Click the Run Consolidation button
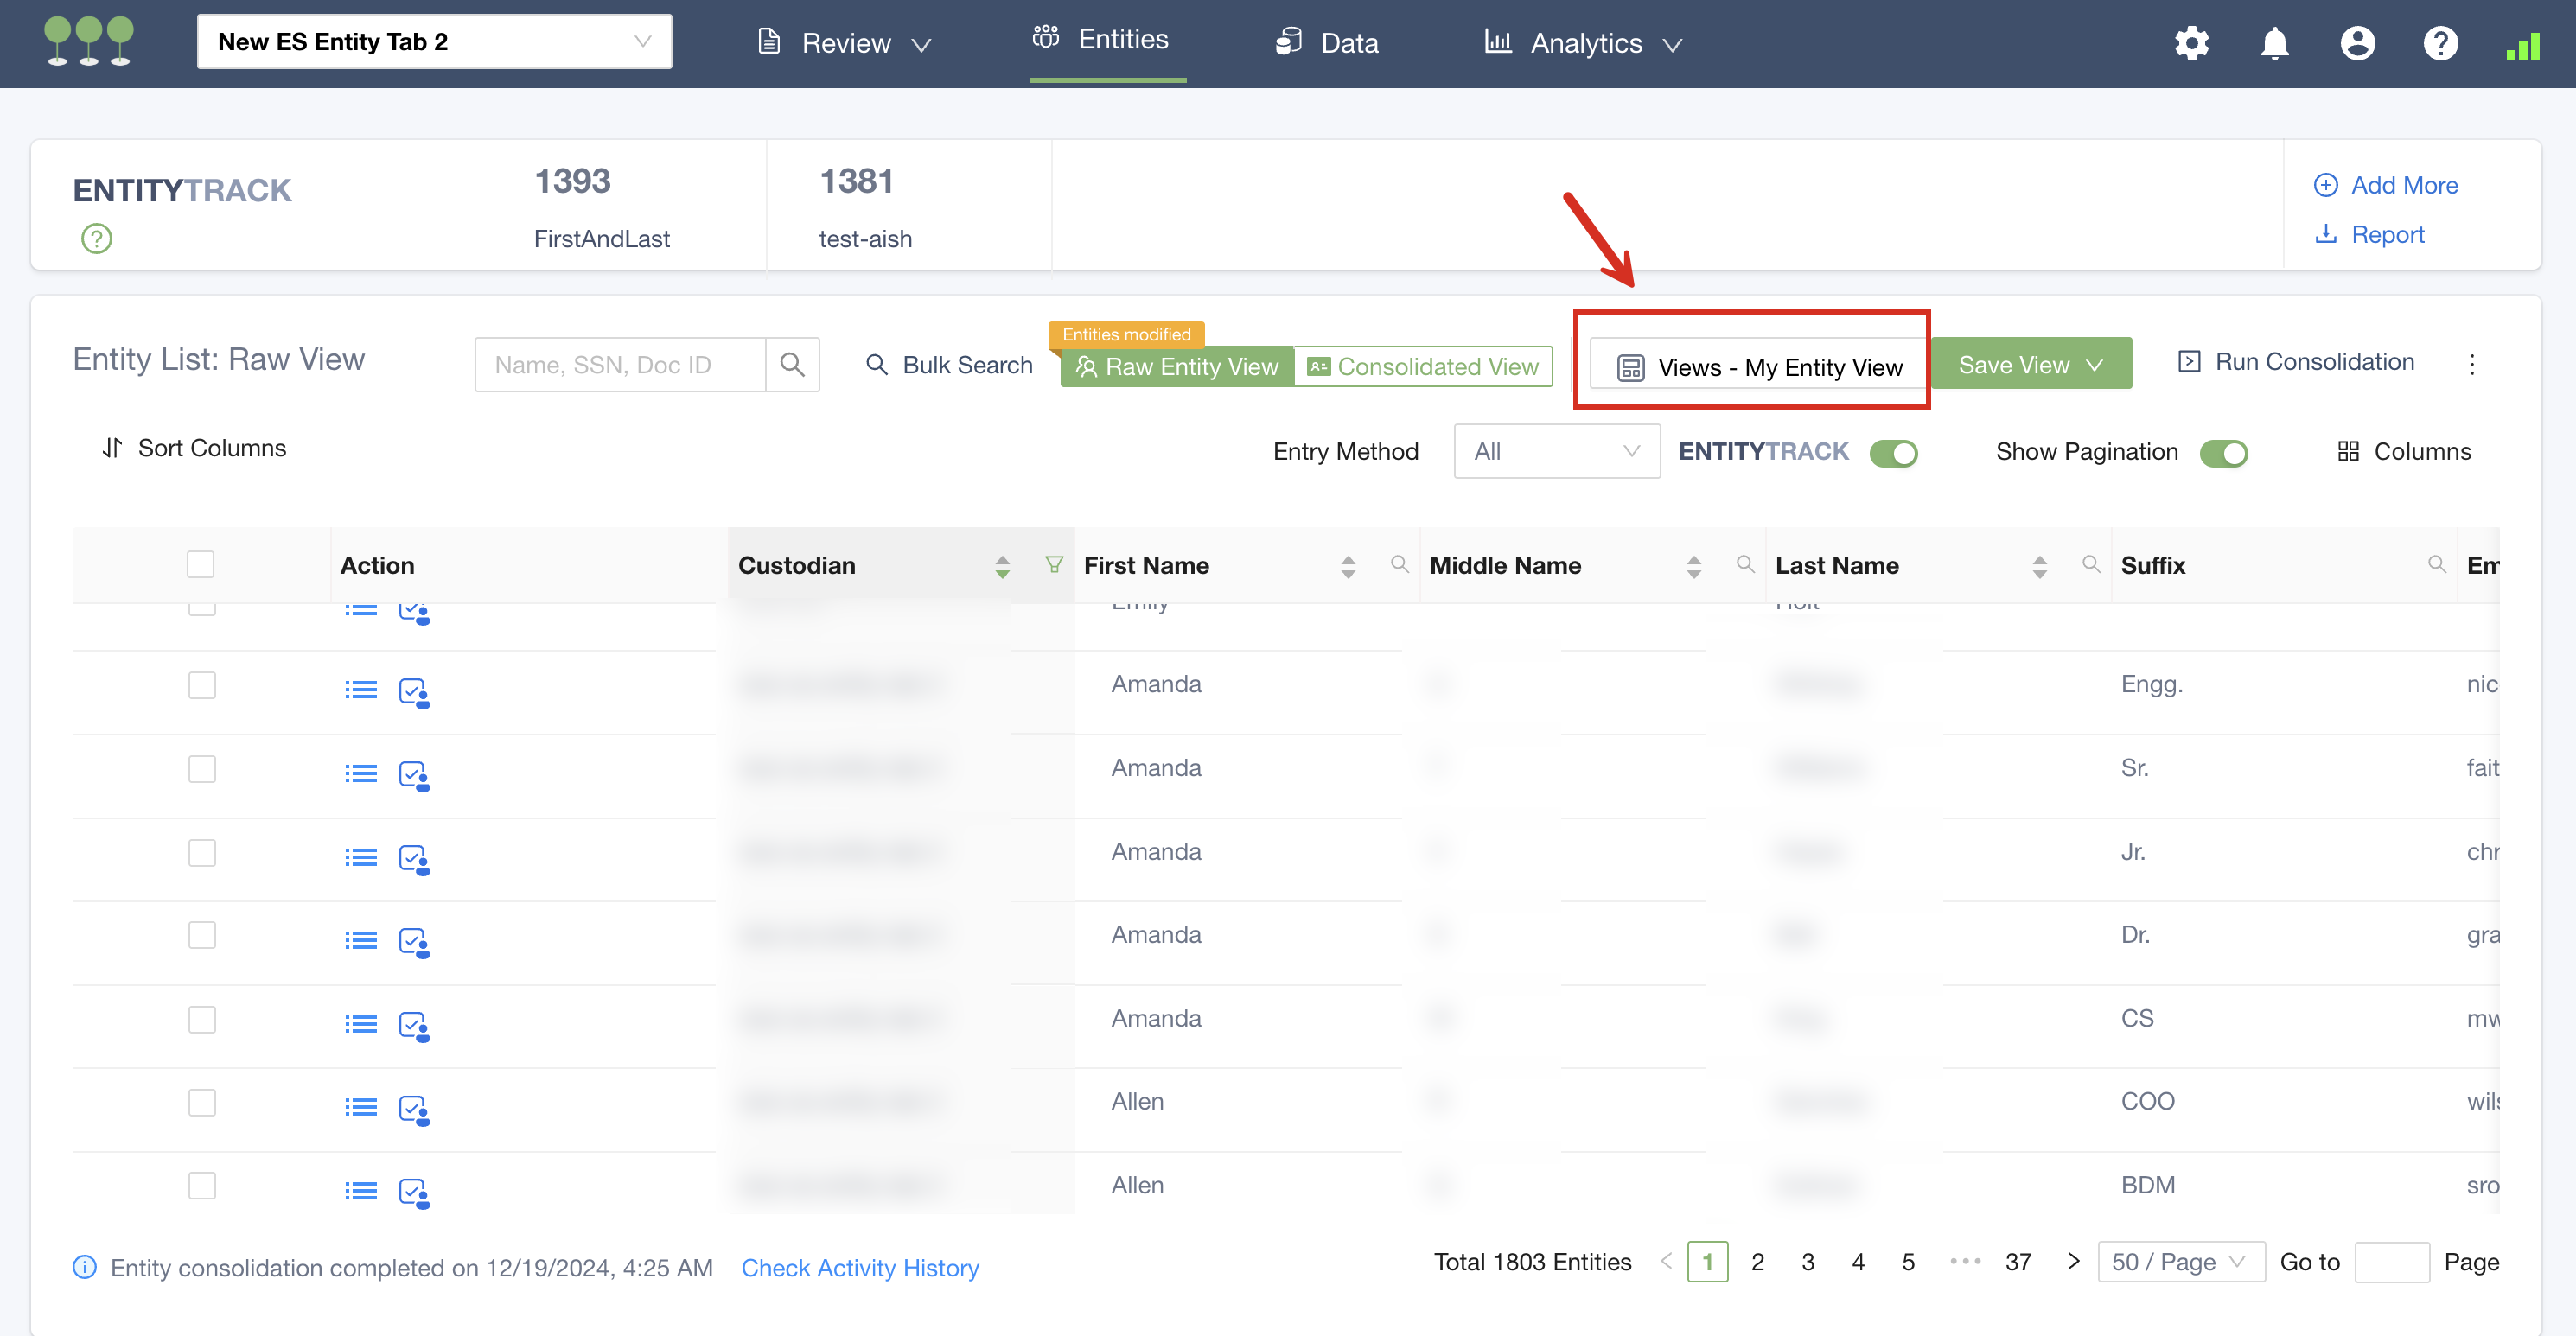The width and height of the screenshot is (2576, 1336). tap(2296, 362)
